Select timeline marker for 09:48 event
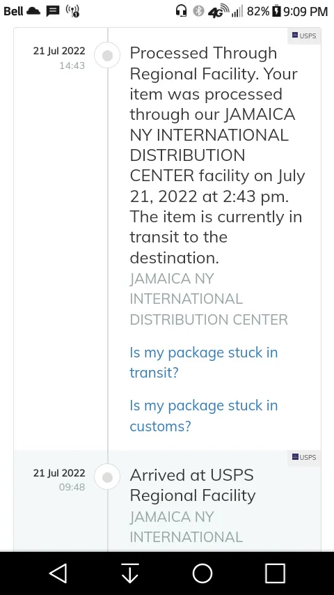334x595 pixels. (x=108, y=477)
